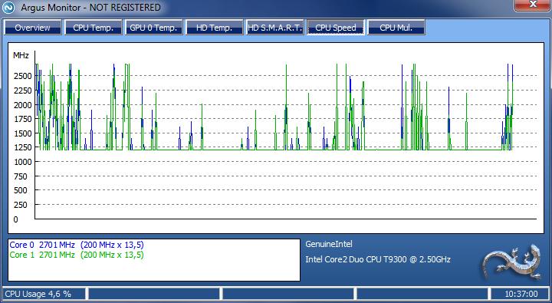This screenshot has width=552, height=303.
Task: Click the 2500 axis value
Action: (x=22, y=76)
